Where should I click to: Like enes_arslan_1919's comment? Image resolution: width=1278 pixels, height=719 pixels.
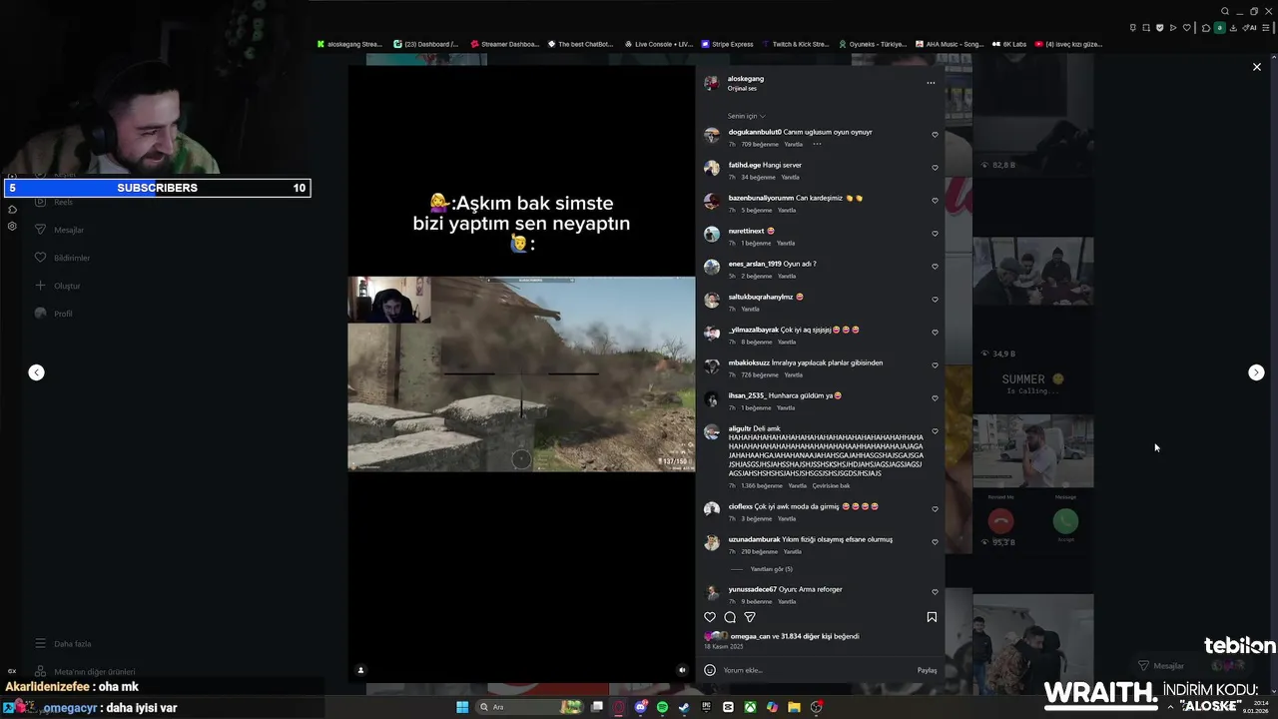coord(935,267)
